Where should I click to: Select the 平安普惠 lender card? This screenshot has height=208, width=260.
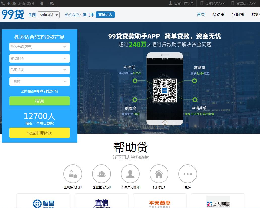click(x=160, y=201)
